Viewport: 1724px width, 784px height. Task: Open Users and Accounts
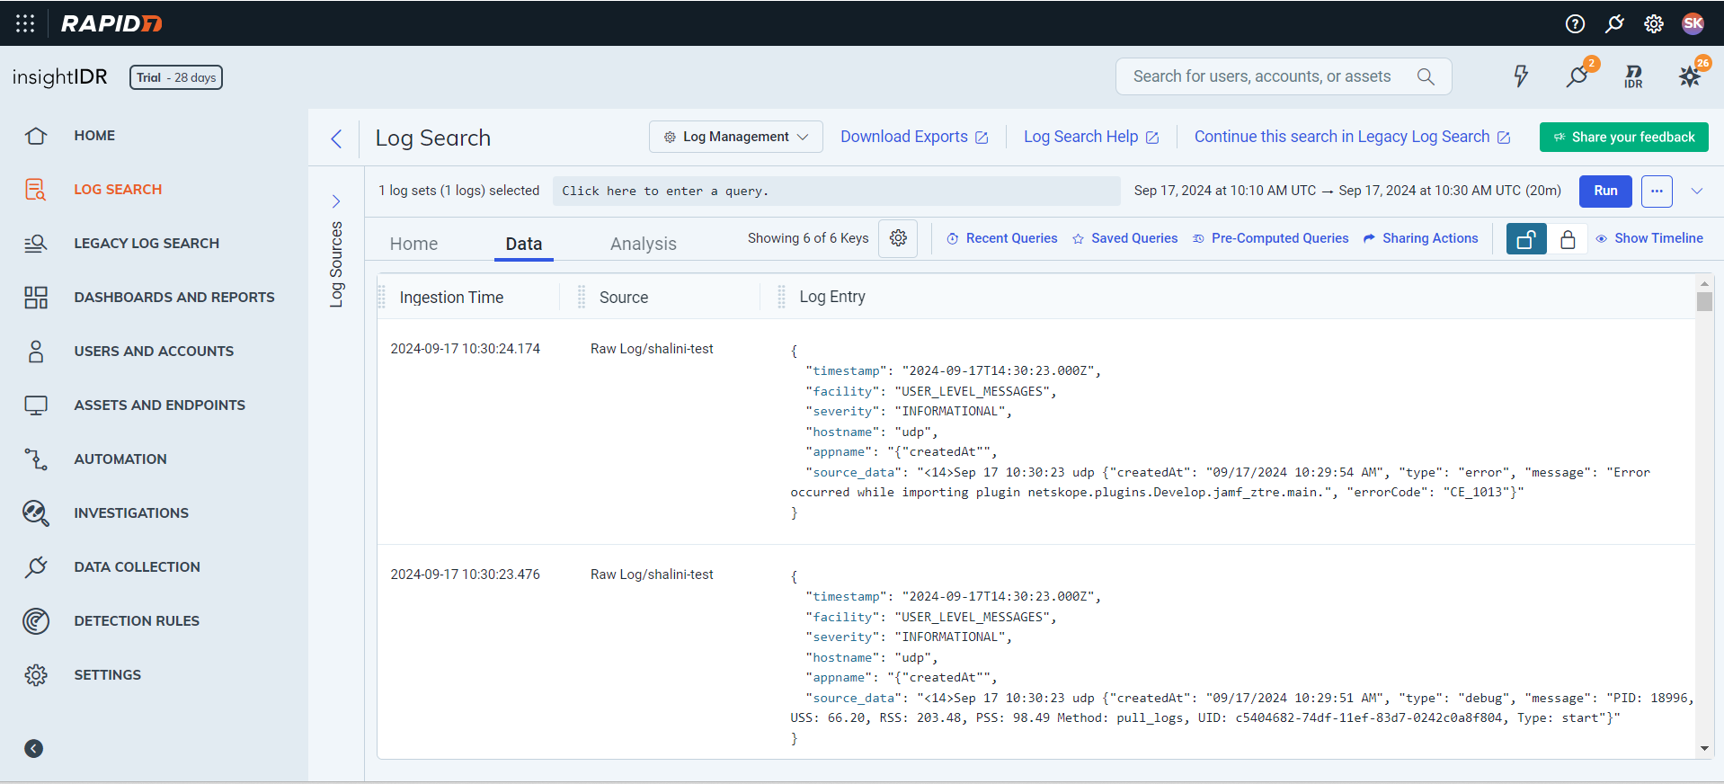coord(154,352)
